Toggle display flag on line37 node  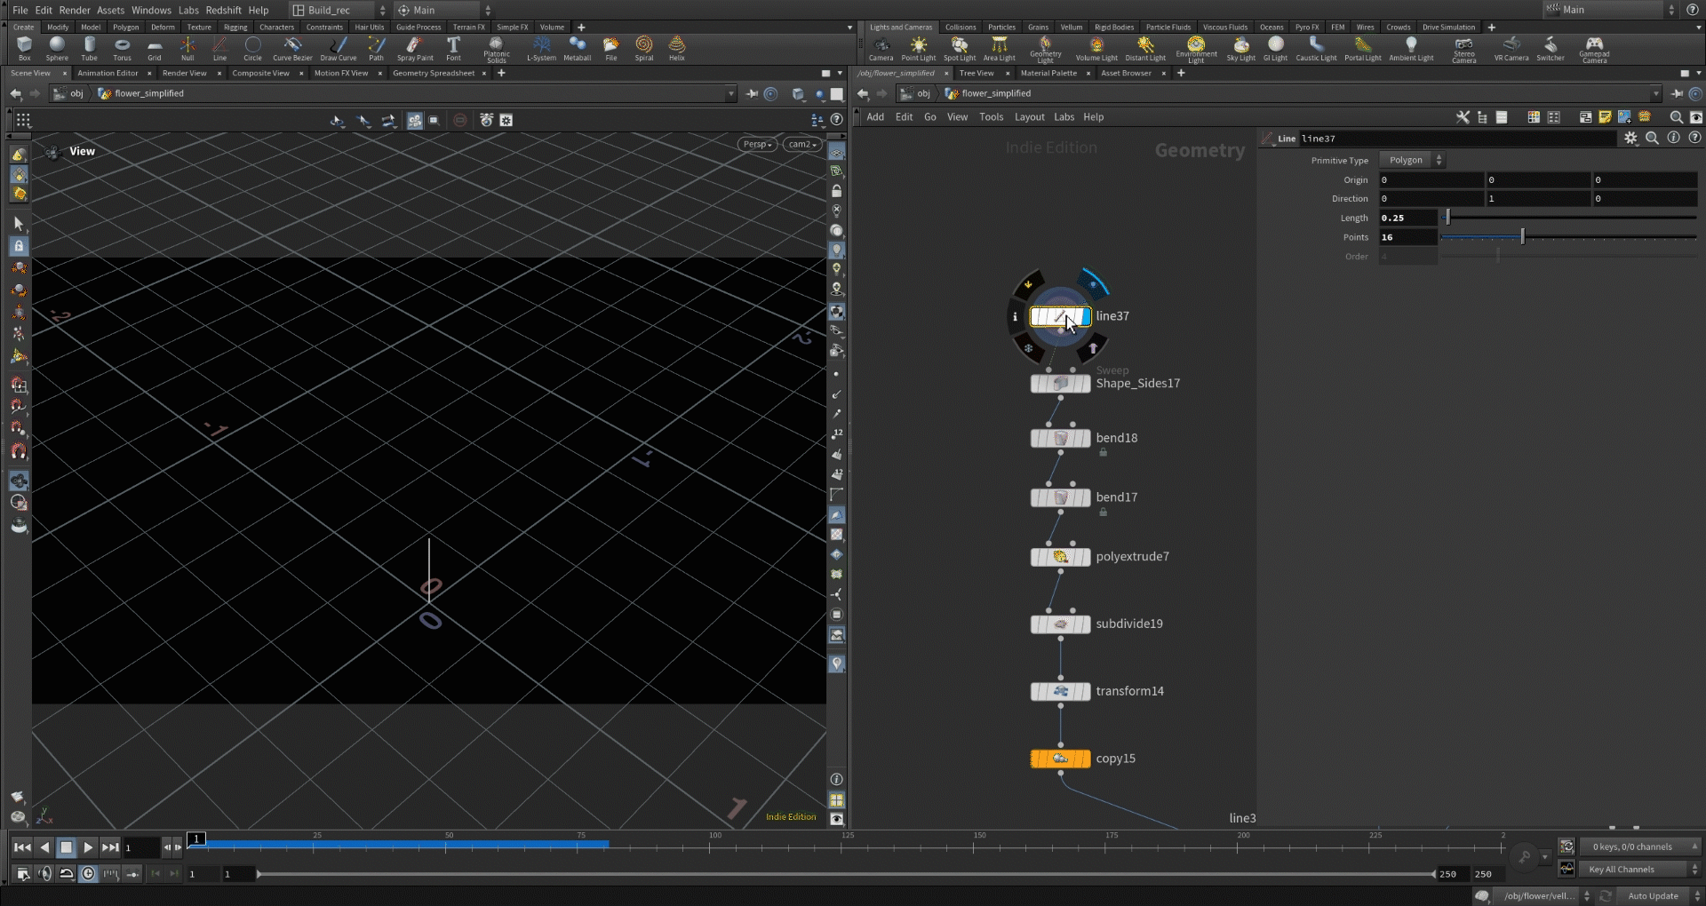pyautogui.click(x=1084, y=317)
